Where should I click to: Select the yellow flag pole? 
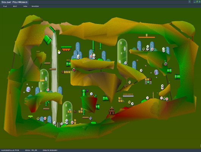(153, 95)
